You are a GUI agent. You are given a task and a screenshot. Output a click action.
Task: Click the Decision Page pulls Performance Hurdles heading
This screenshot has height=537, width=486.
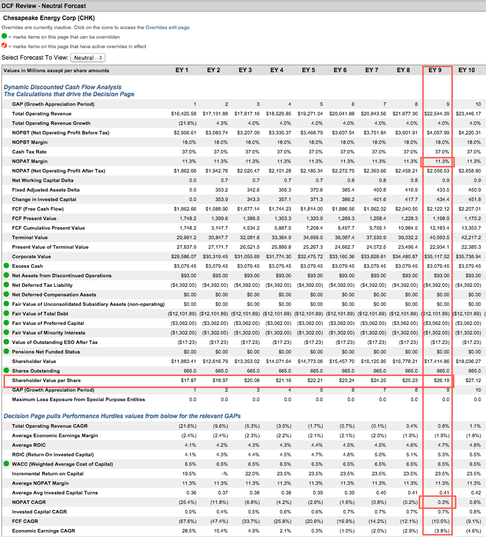point(122,416)
